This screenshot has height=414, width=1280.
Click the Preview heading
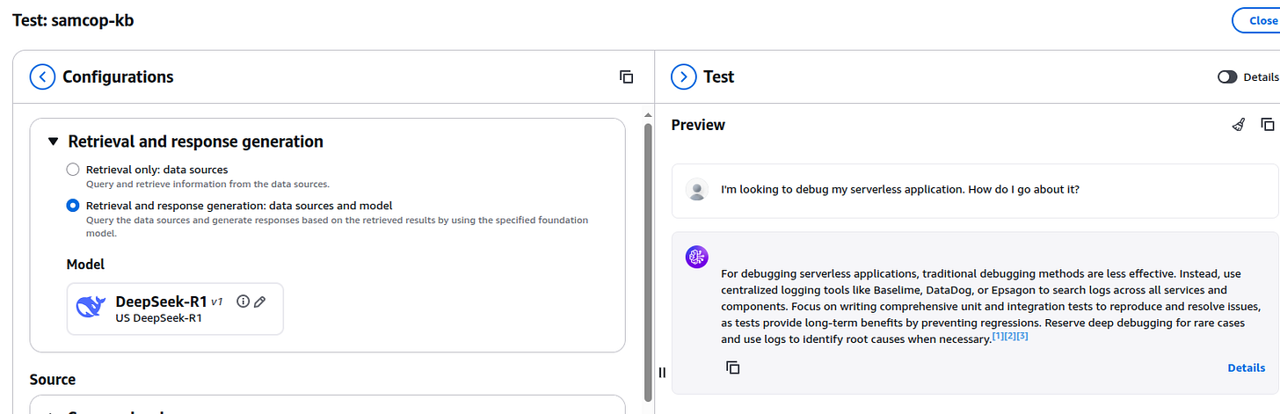698,125
